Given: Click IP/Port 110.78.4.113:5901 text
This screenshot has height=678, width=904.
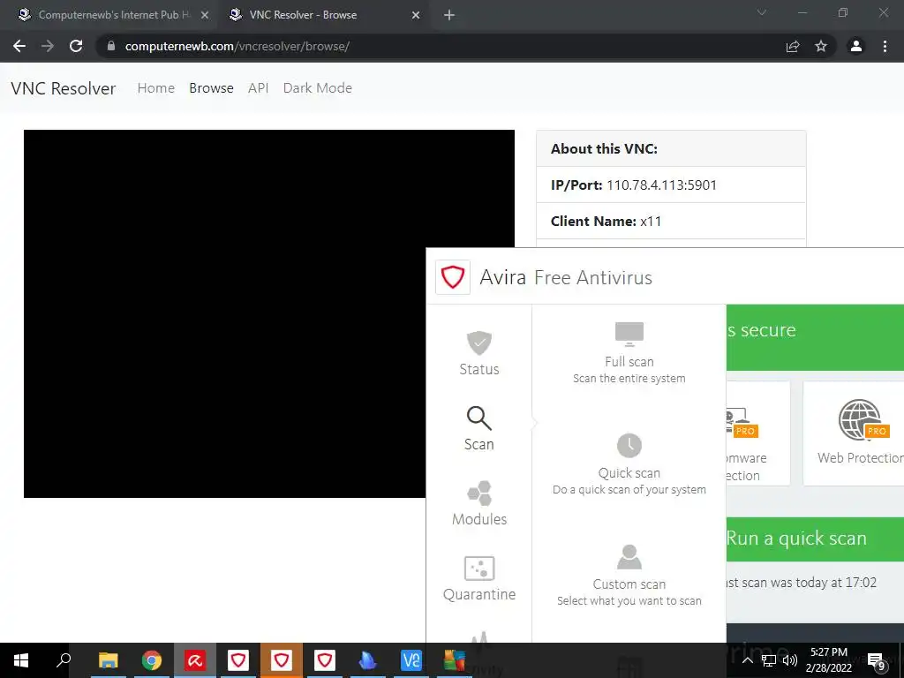Looking at the screenshot, I should click(x=634, y=185).
